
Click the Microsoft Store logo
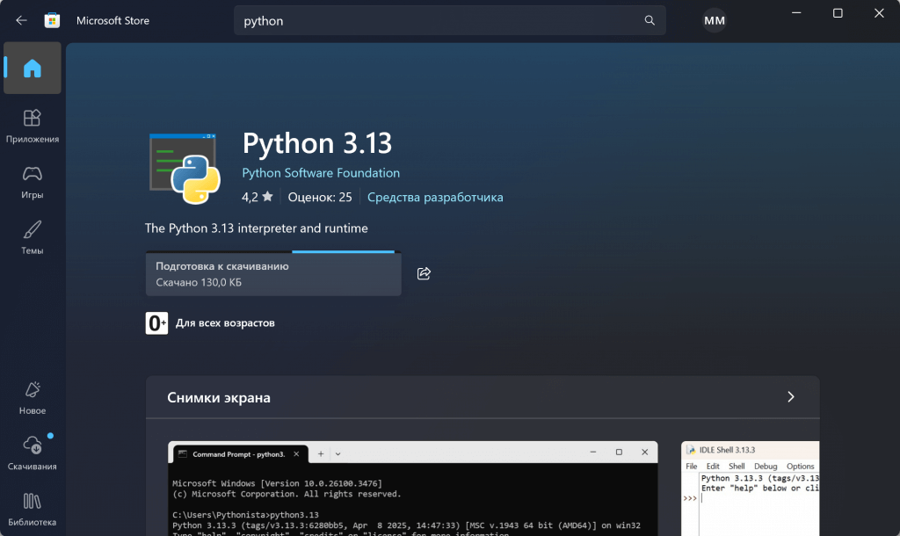tap(52, 19)
